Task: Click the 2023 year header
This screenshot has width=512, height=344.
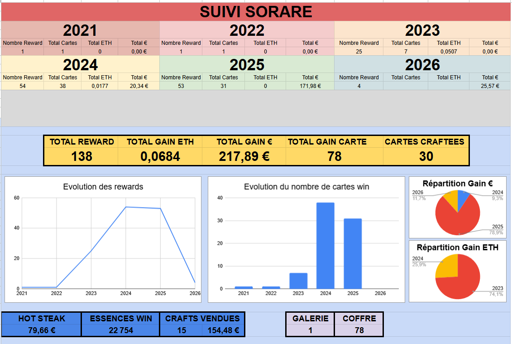Action: coord(422,30)
